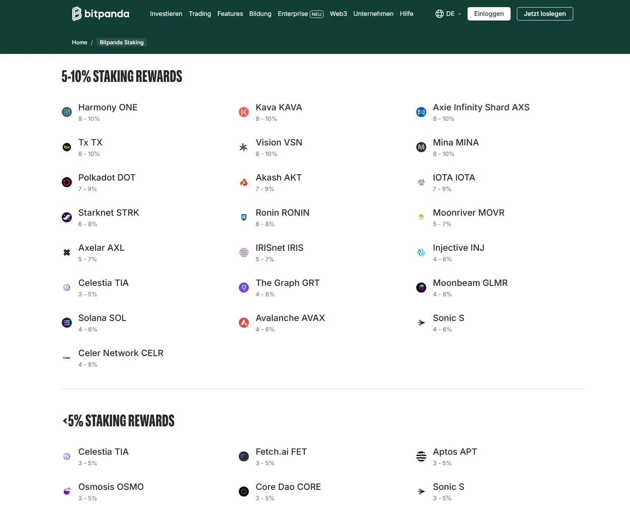Image resolution: width=630 pixels, height=512 pixels.
Task: Click the Tx TX coin icon
Action: [67, 147]
